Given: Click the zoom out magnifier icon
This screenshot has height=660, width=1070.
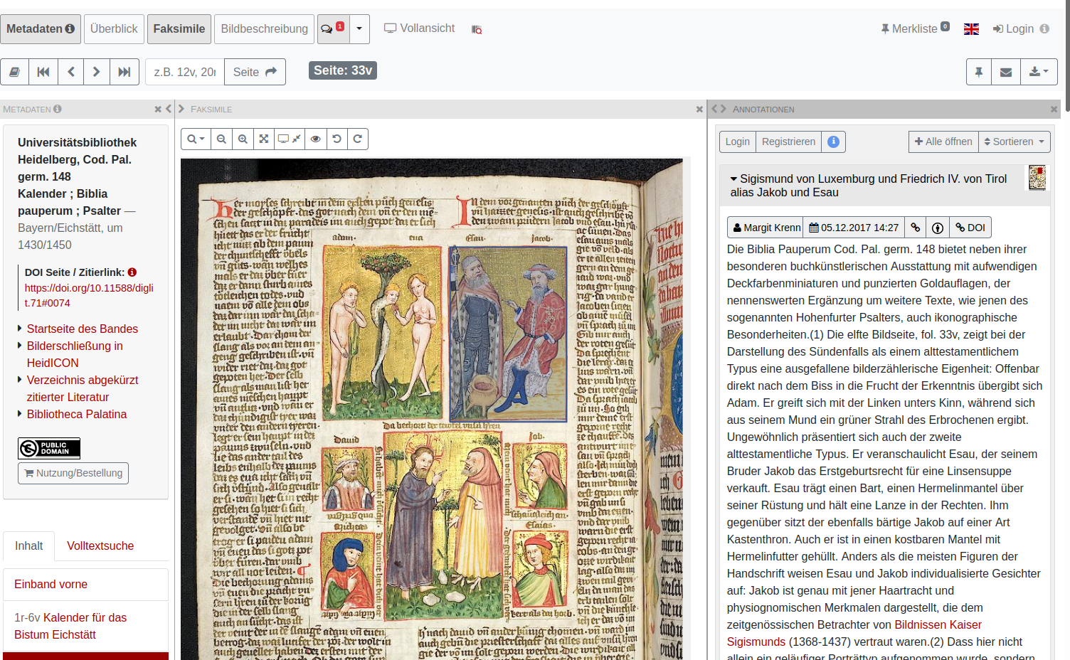Looking at the screenshot, I should [x=222, y=139].
